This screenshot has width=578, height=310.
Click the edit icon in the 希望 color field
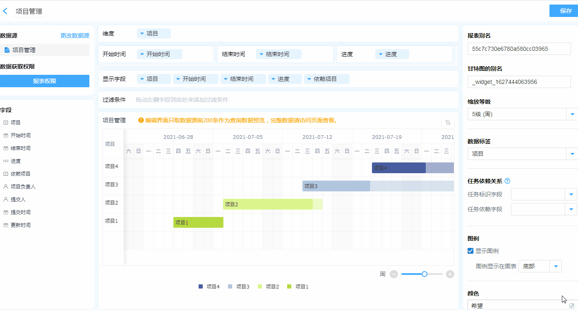572,305
